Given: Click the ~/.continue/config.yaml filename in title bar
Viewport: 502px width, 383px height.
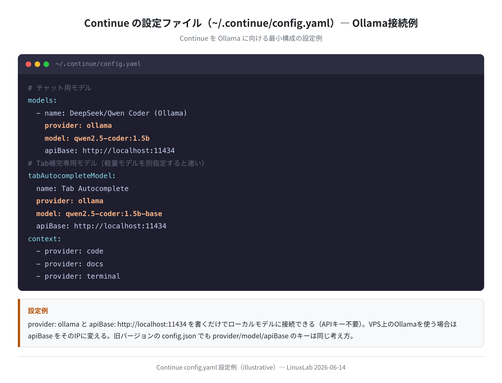Looking at the screenshot, I should pos(98,64).
